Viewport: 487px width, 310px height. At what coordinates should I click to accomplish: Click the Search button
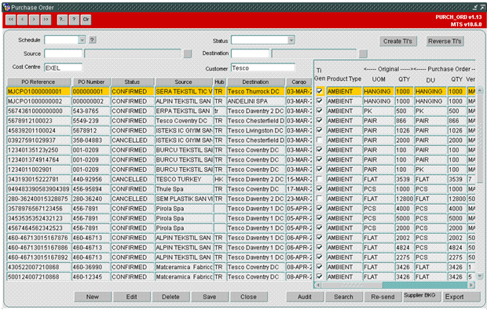pyautogui.click(x=344, y=297)
